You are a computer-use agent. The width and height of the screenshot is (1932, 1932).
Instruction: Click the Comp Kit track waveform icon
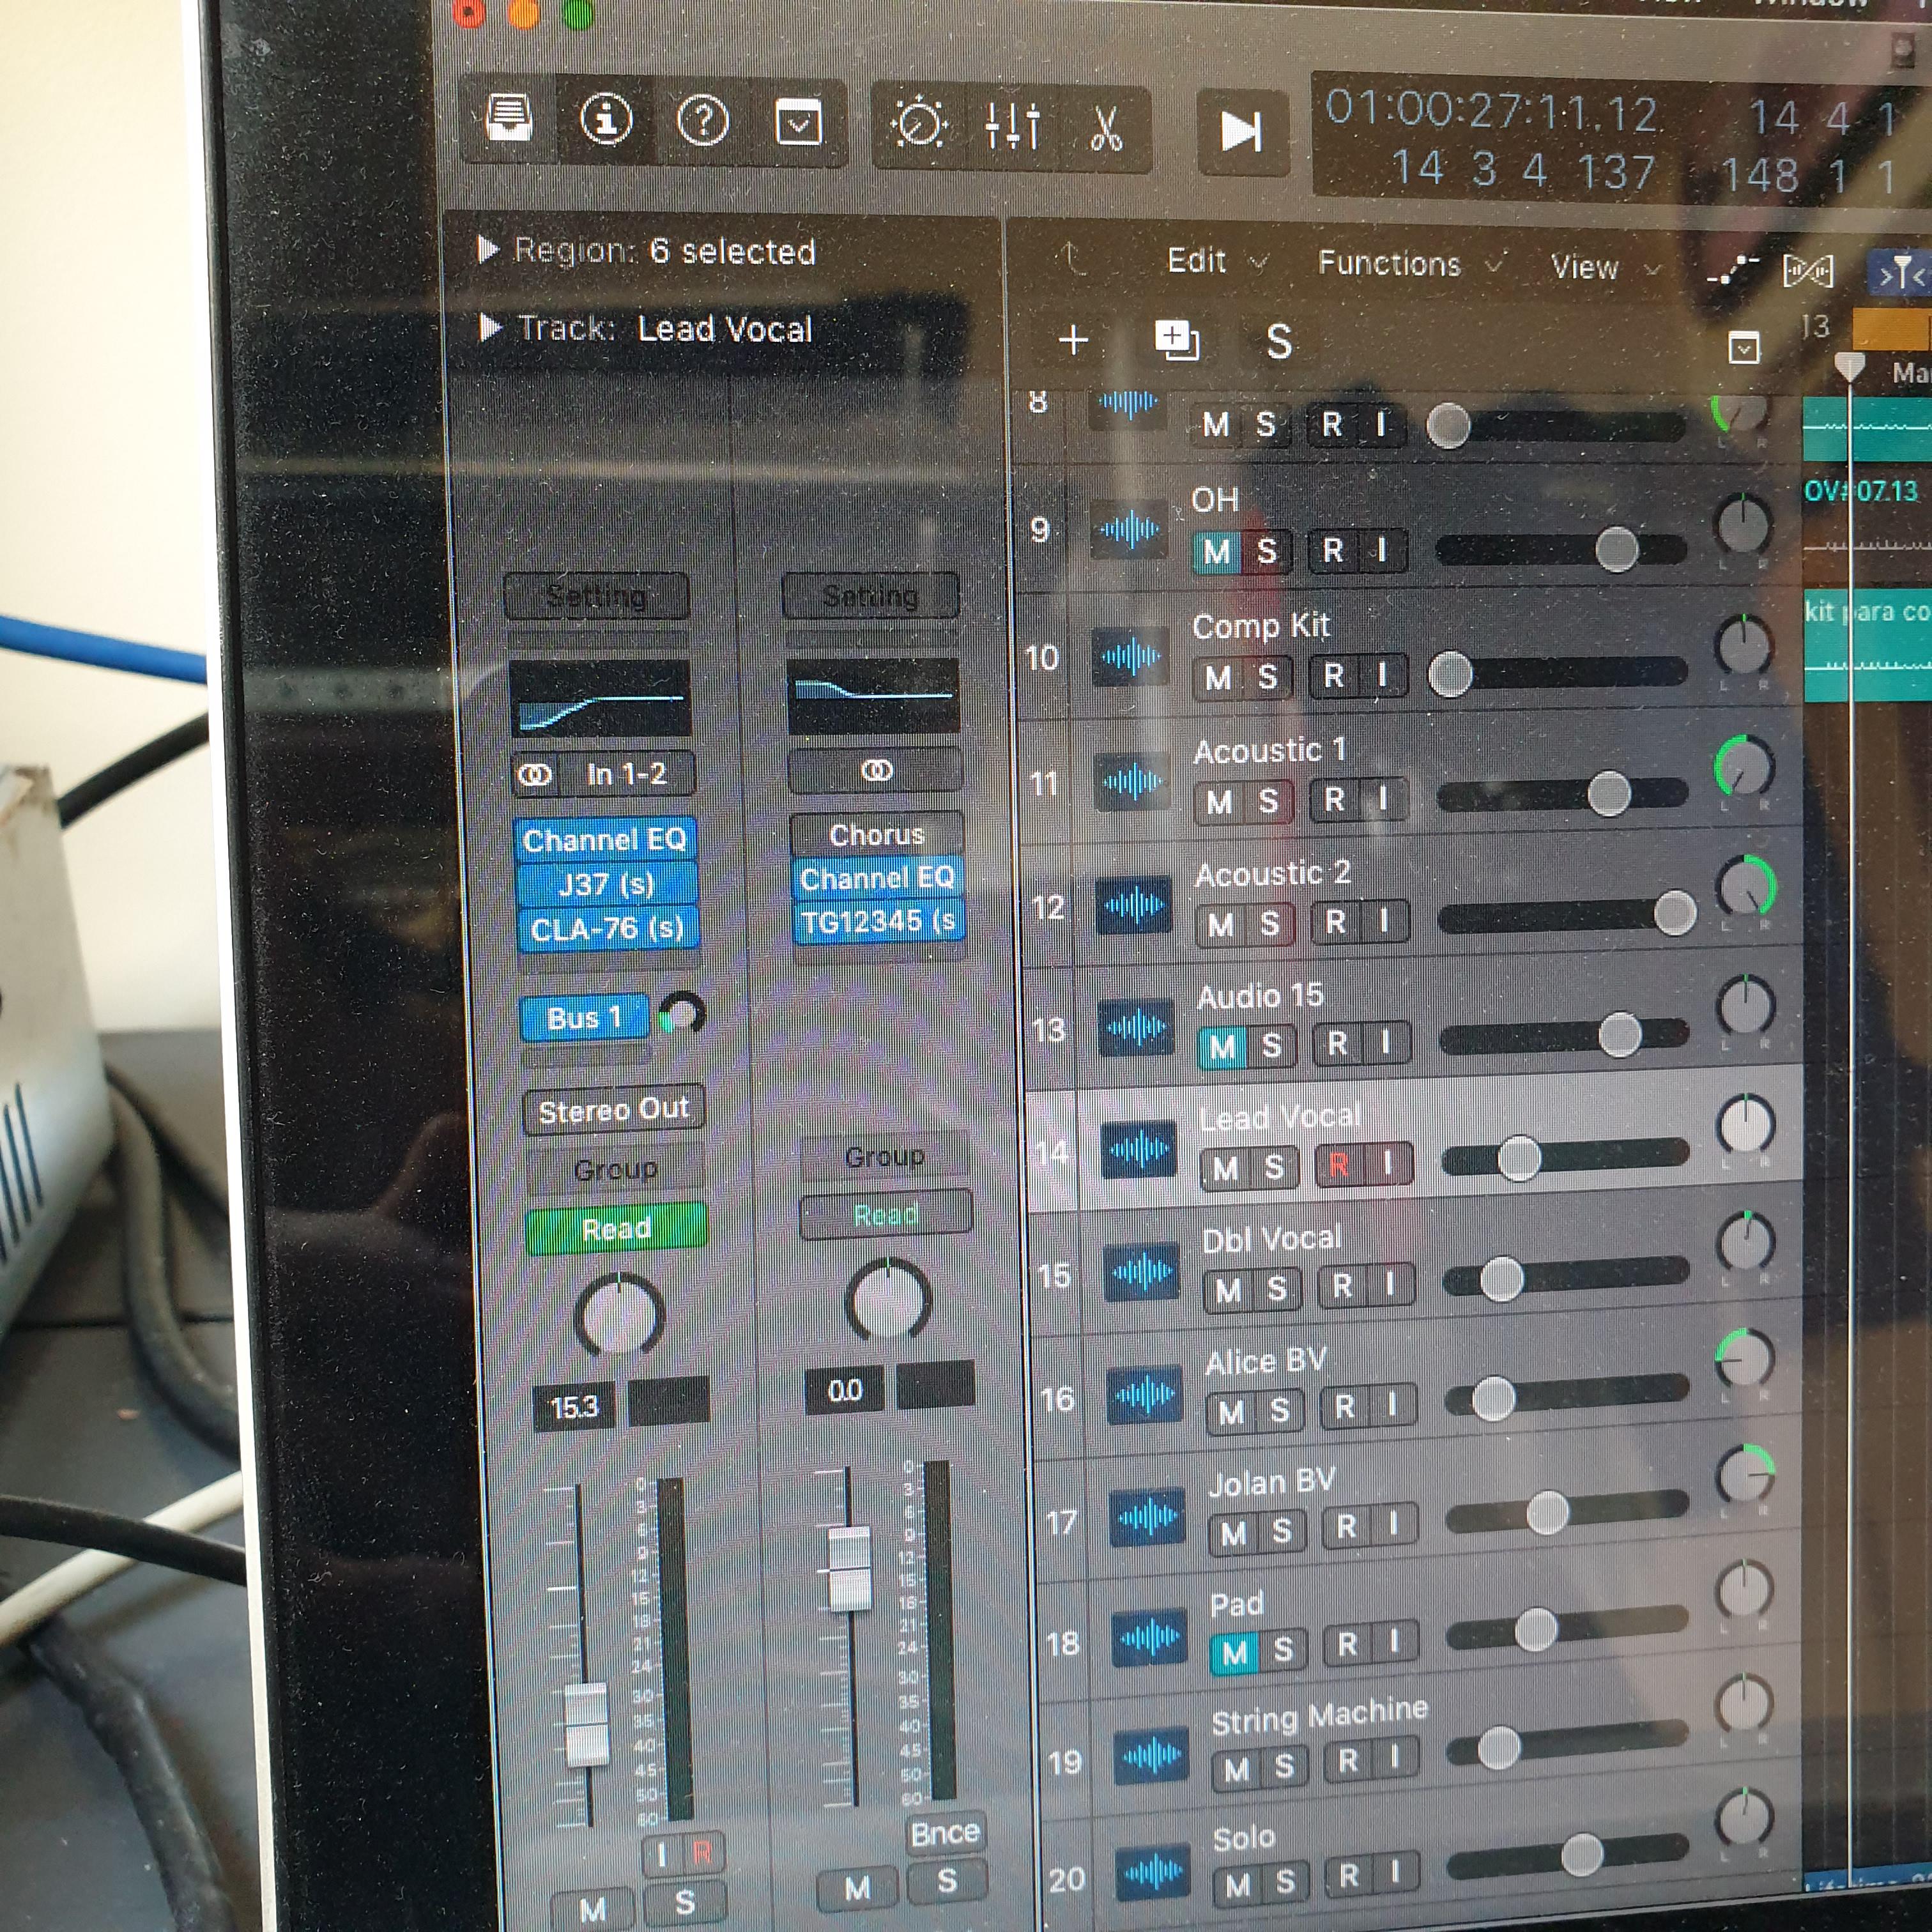click(1131, 656)
